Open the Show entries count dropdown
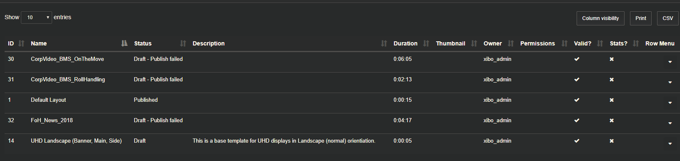The image size is (680, 161). tap(37, 18)
